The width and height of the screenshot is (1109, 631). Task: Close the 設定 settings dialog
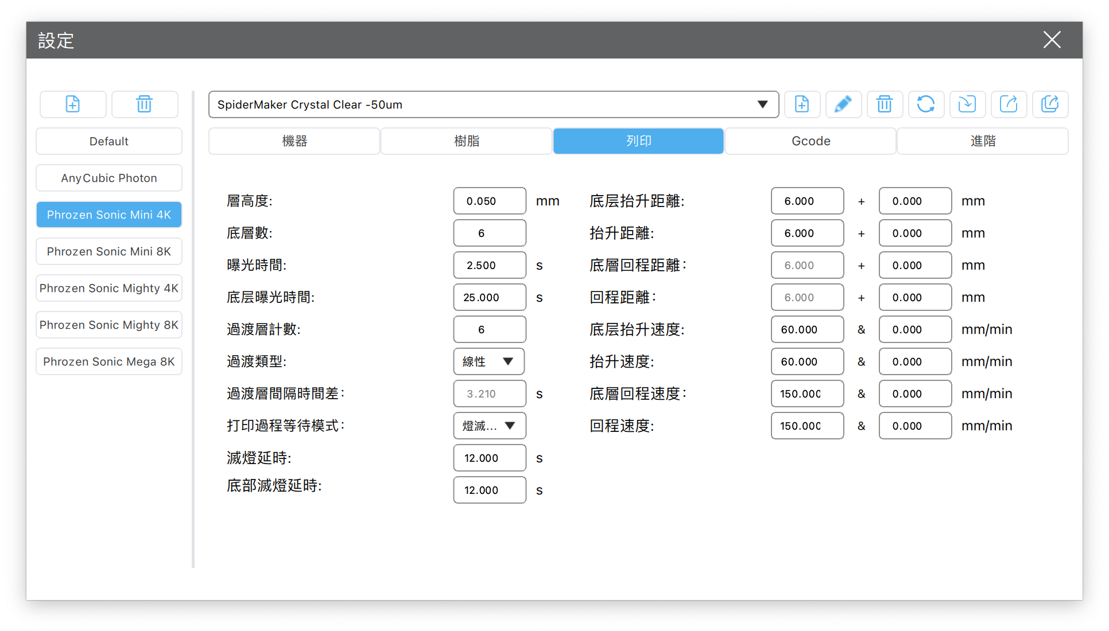[1052, 40]
